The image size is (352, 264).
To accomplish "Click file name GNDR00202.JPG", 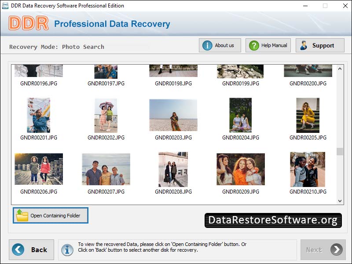I will (106, 138).
